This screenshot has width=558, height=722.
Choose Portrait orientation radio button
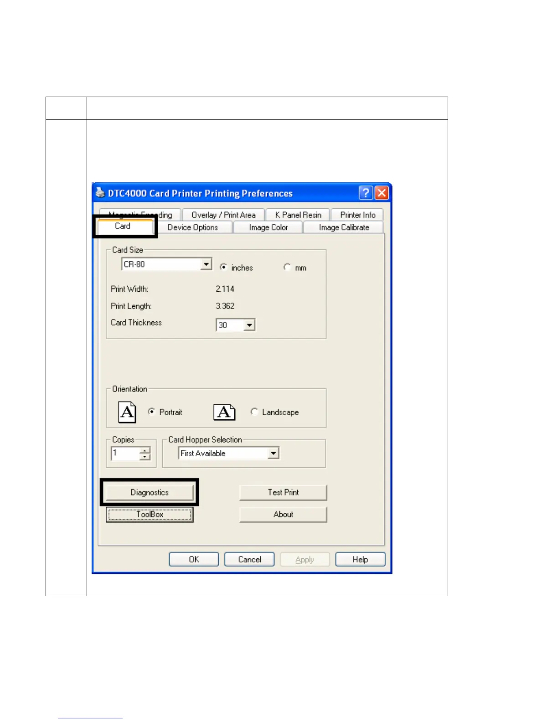coord(151,412)
